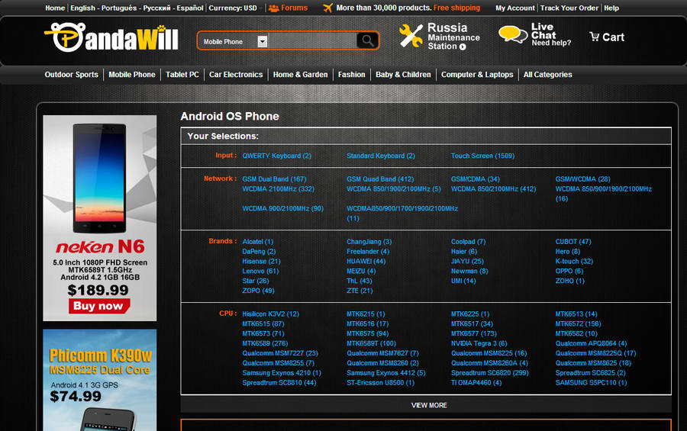
Task: Filter by MTK6572 (156) CPU
Action: (x=579, y=323)
